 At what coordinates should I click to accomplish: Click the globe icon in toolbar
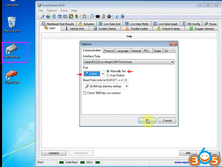click(x=48, y=16)
